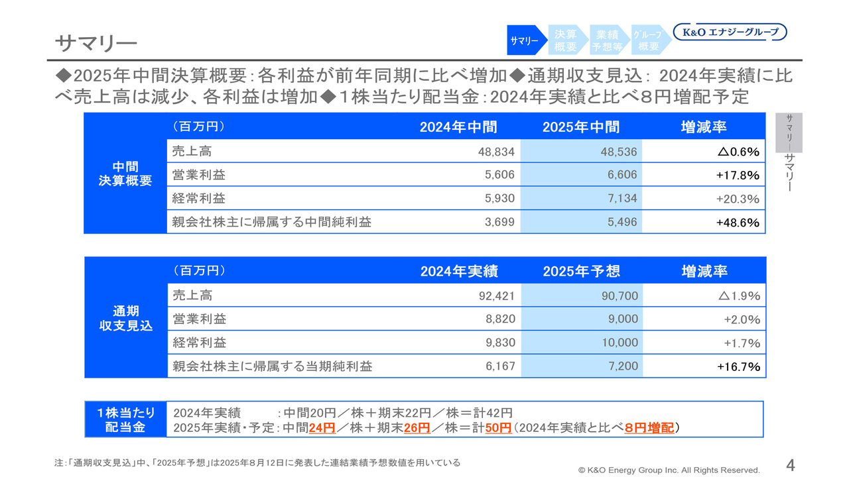This screenshot has width=849, height=477.
Task: Click the K&O エナジーグループ logo
Action: tap(730, 32)
